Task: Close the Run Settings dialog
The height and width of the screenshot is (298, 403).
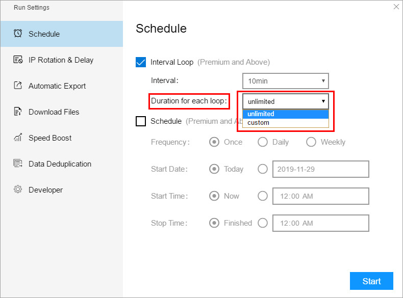Action: [396, 7]
